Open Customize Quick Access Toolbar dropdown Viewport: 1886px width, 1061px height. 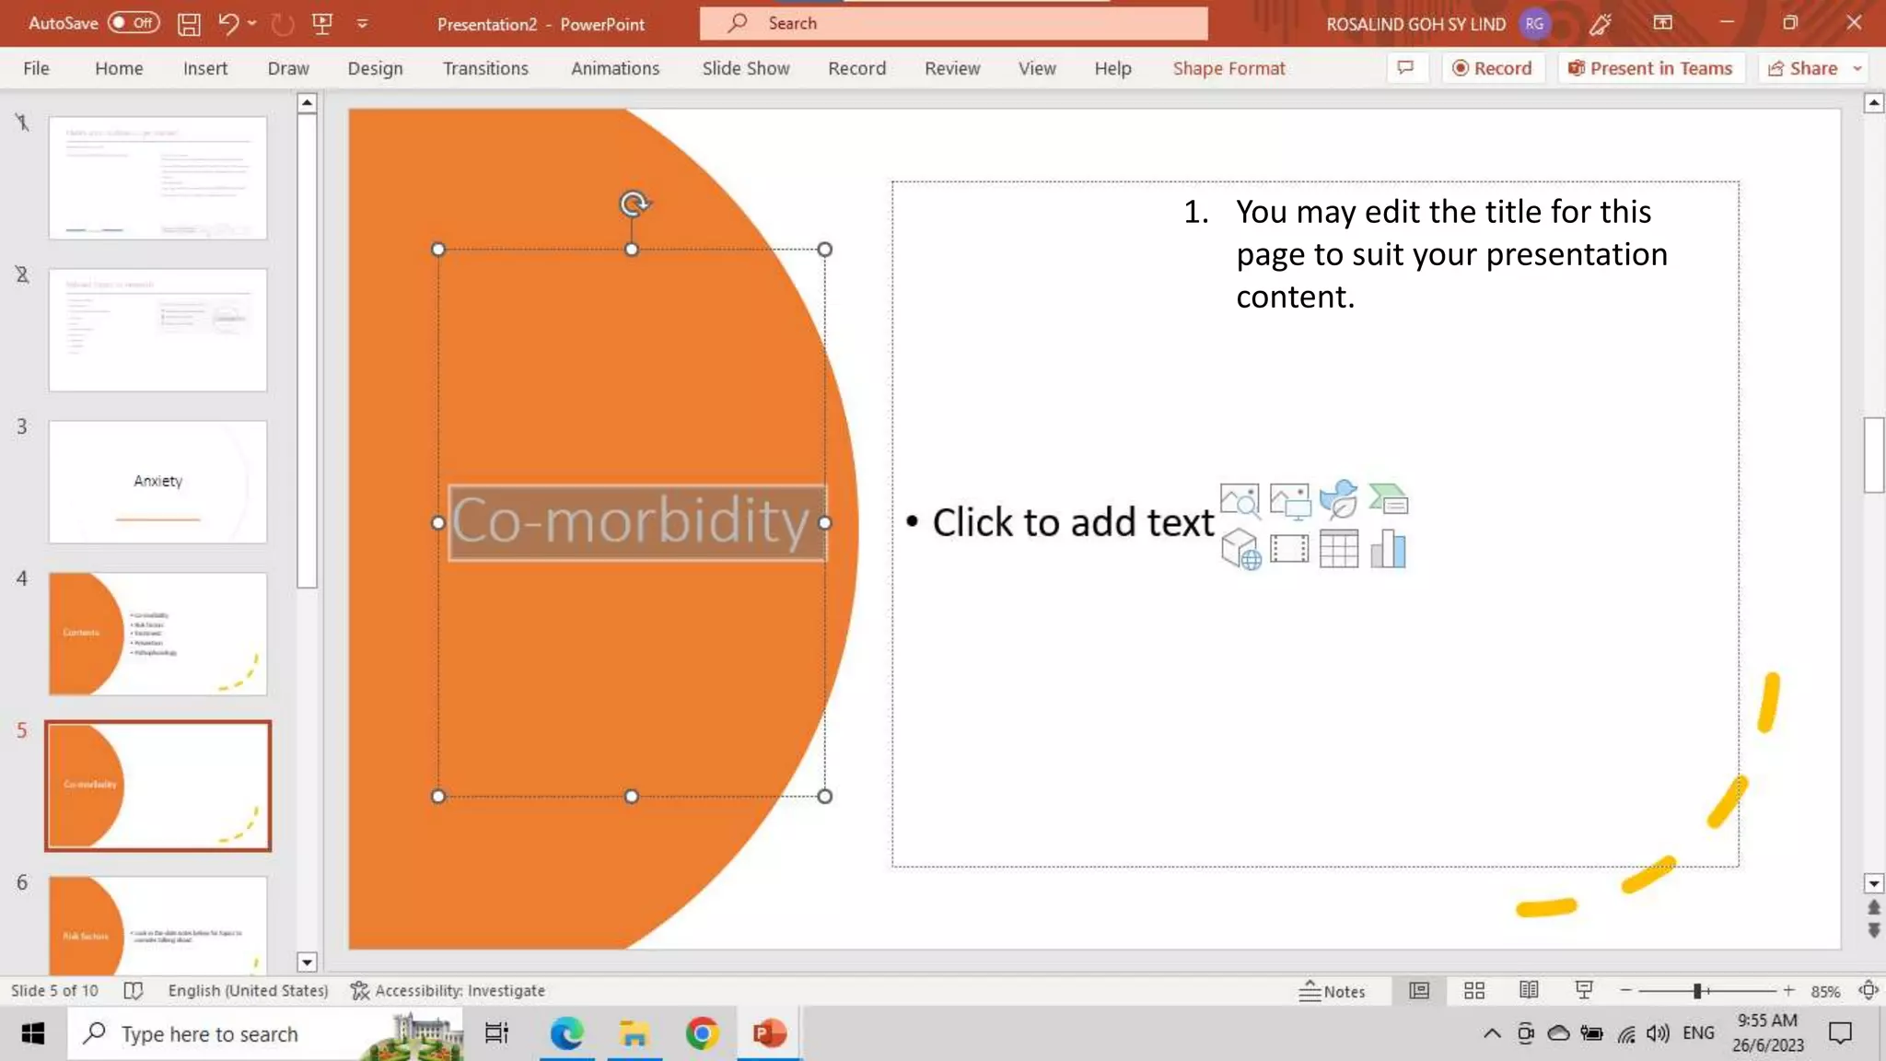363,24
